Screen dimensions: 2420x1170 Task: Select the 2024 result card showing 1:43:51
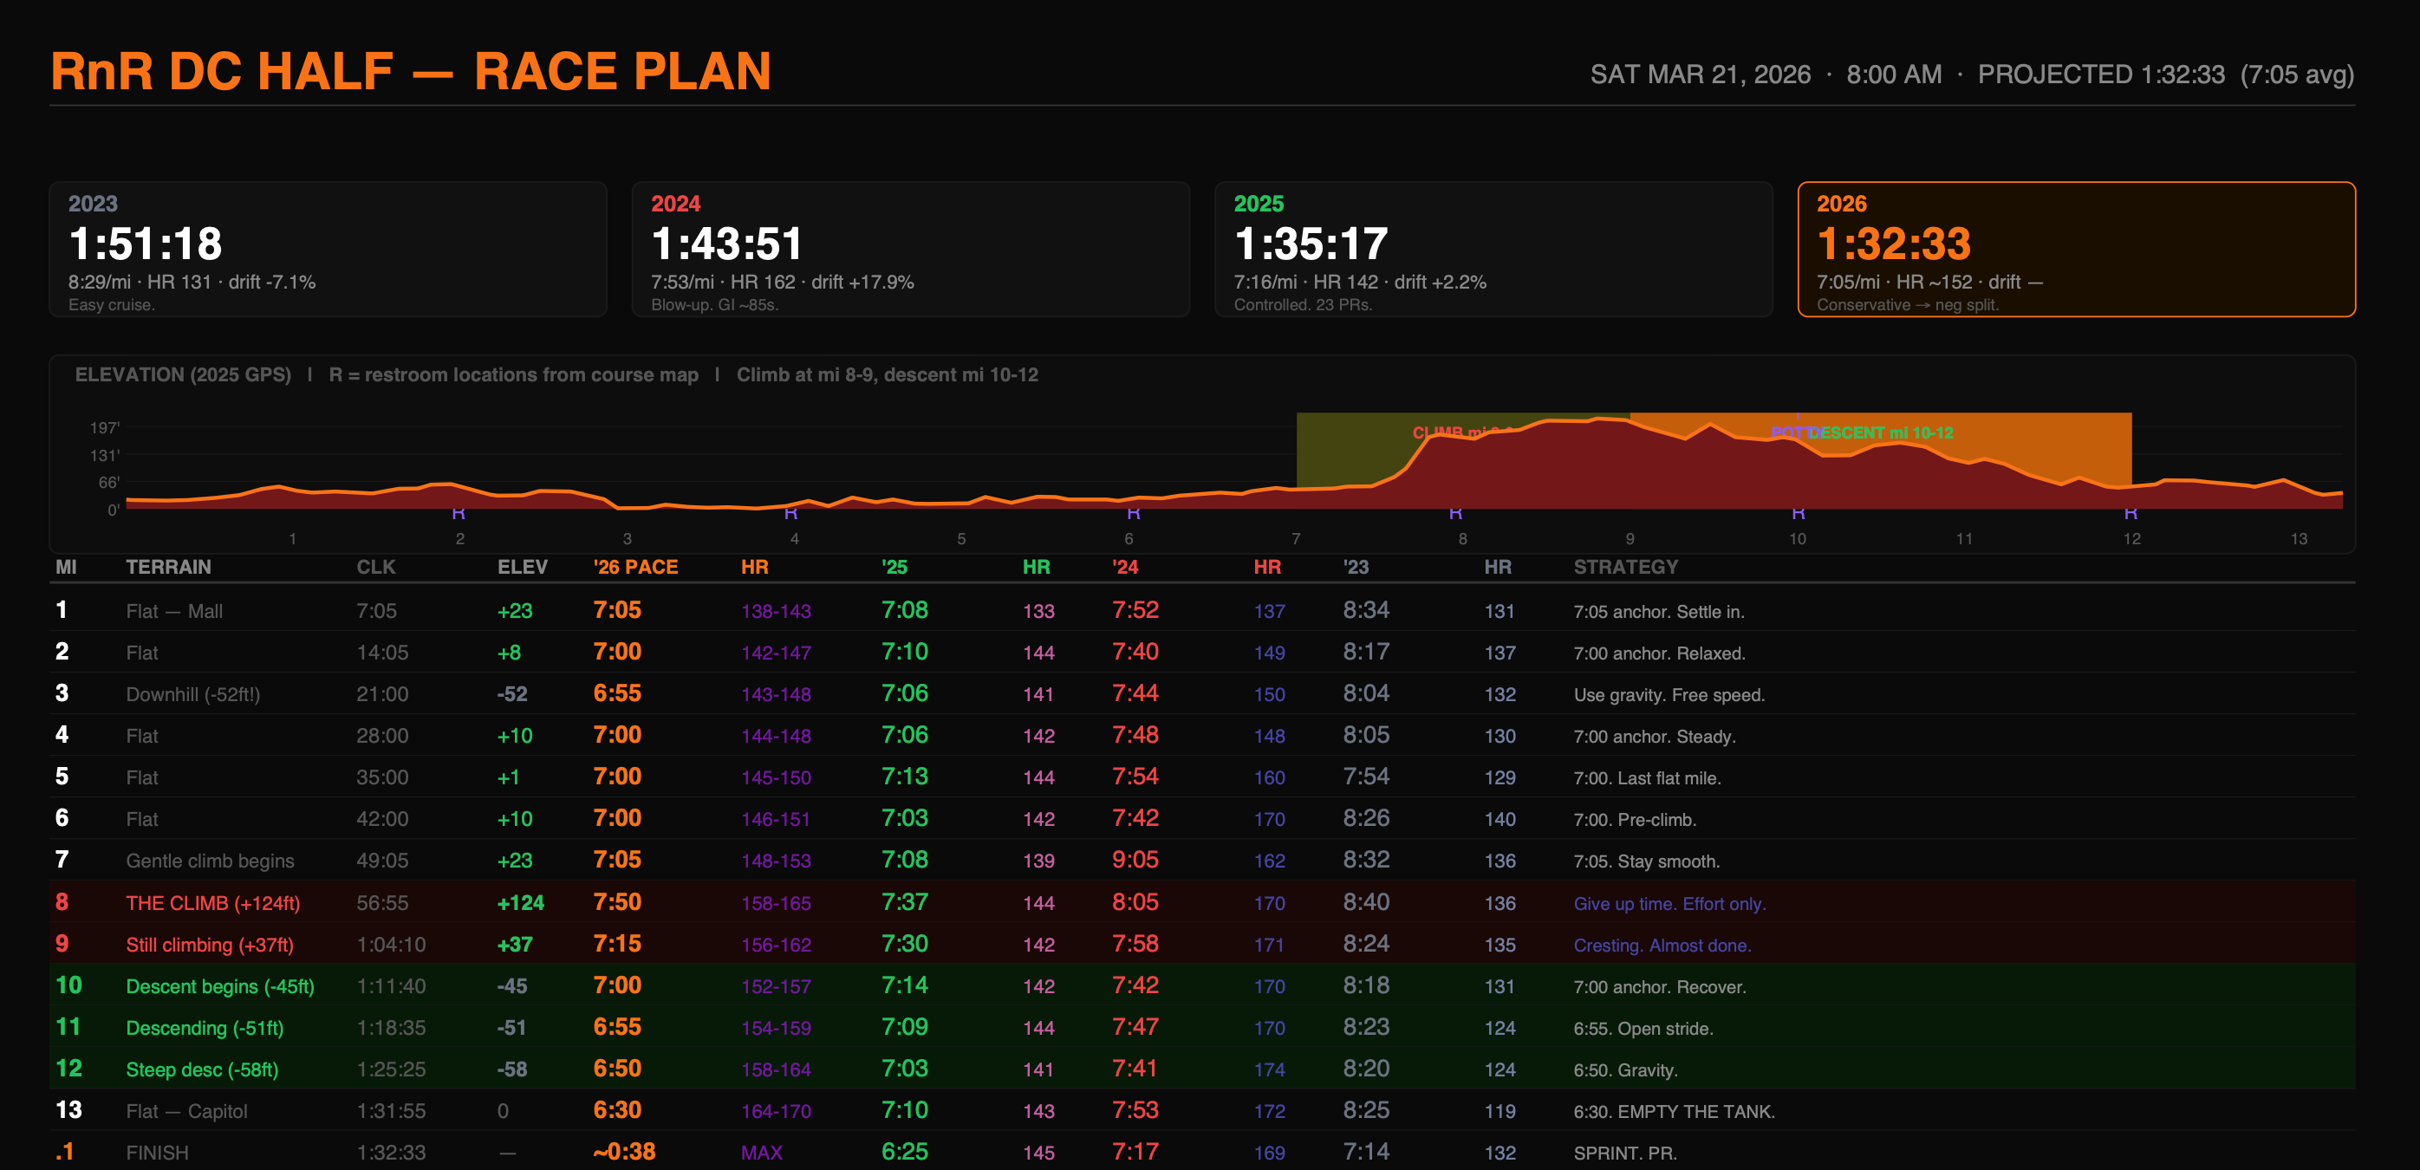pos(910,250)
